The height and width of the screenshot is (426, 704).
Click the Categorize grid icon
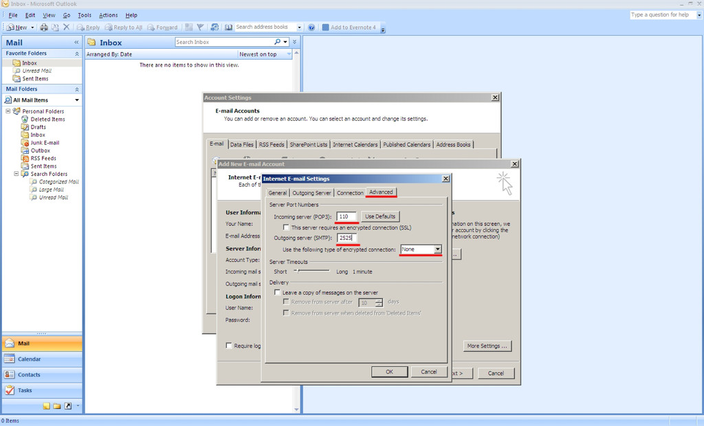click(x=189, y=27)
